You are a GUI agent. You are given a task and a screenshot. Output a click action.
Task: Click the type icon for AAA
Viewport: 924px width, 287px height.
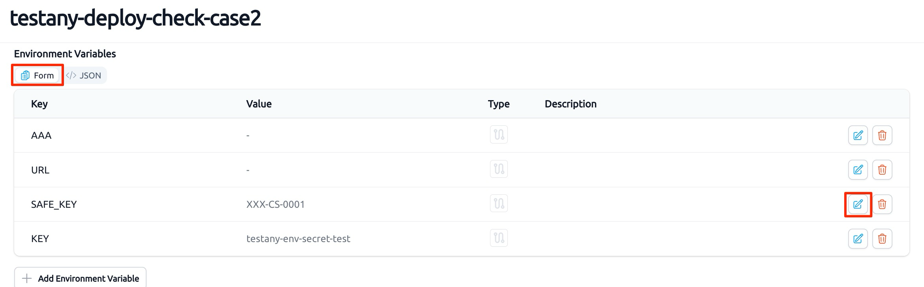click(x=499, y=135)
